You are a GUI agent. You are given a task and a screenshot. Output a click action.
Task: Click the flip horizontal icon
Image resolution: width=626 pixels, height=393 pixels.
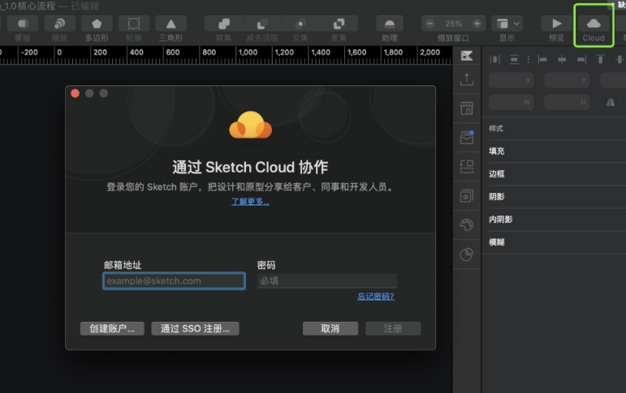click(x=611, y=102)
